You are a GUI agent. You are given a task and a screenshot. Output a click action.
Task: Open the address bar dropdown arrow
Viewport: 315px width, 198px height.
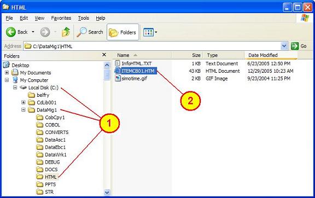point(284,46)
